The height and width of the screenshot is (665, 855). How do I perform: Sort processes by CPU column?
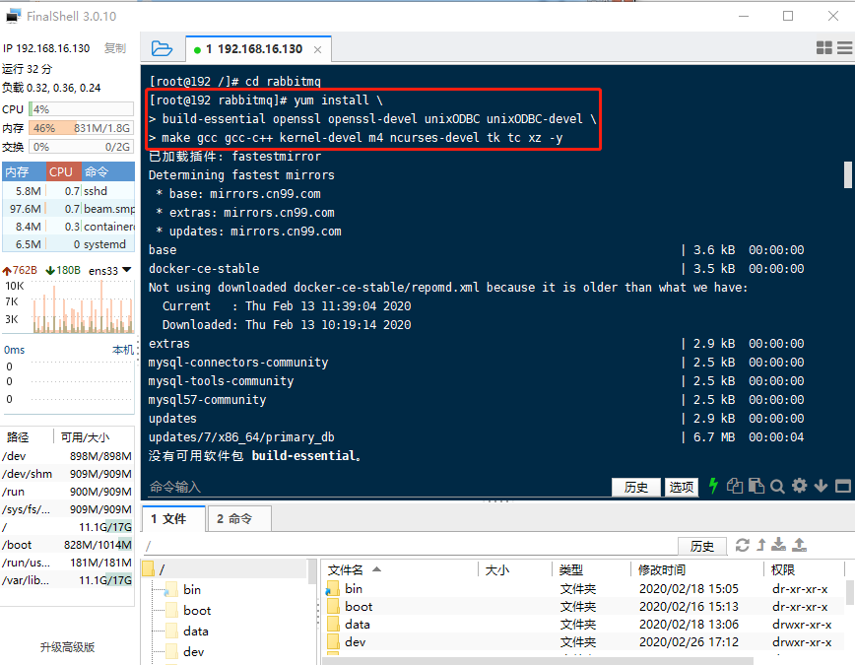tap(64, 171)
